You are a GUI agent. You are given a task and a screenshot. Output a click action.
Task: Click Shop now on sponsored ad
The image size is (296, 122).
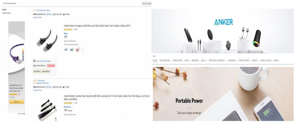[17, 102]
